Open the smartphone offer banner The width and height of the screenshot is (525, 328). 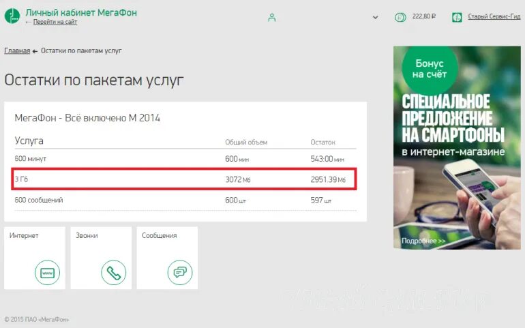pyautogui.click(x=457, y=147)
